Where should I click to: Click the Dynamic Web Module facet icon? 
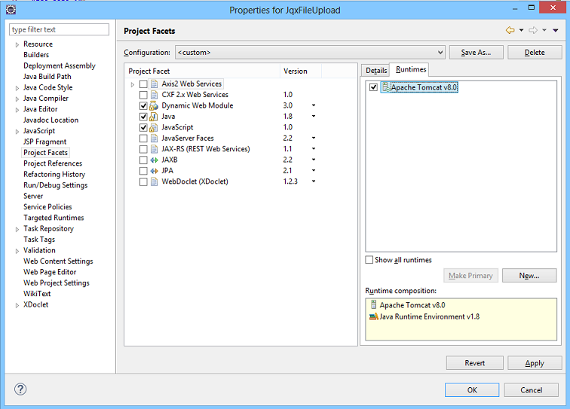click(x=154, y=105)
